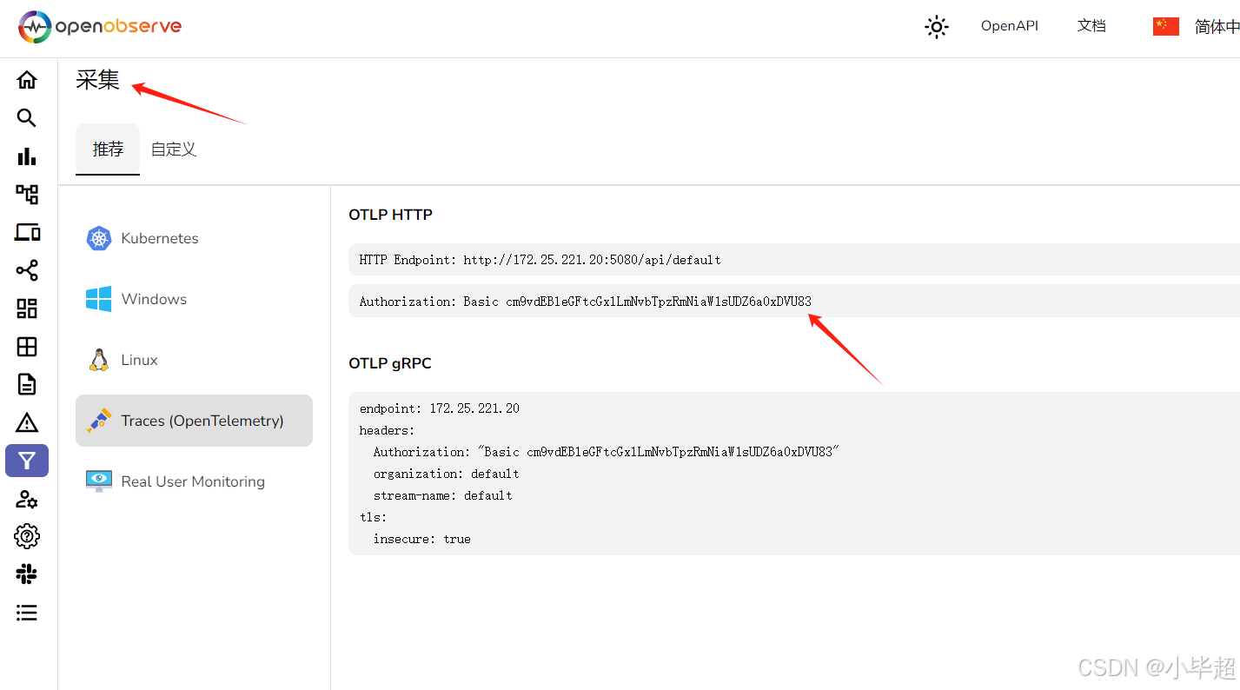Click the stream-name: default line

tap(442, 495)
